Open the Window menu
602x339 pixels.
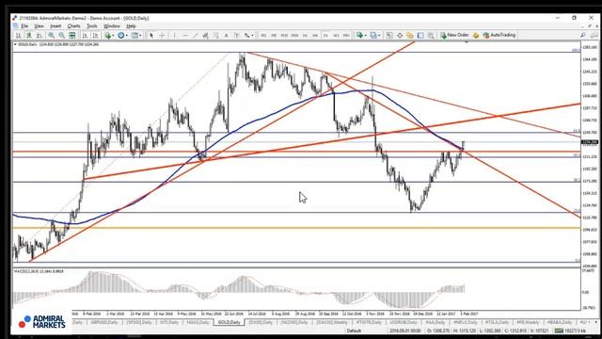pyautogui.click(x=112, y=26)
